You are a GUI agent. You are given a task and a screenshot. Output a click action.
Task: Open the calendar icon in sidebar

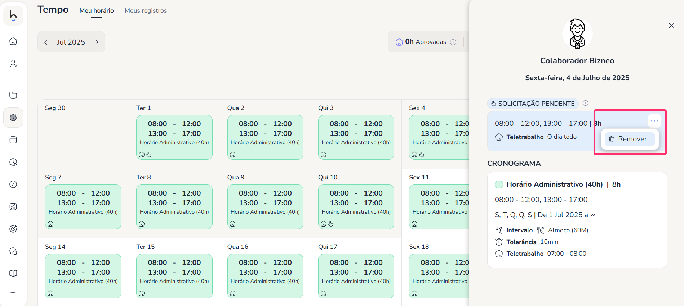[x=13, y=140]
